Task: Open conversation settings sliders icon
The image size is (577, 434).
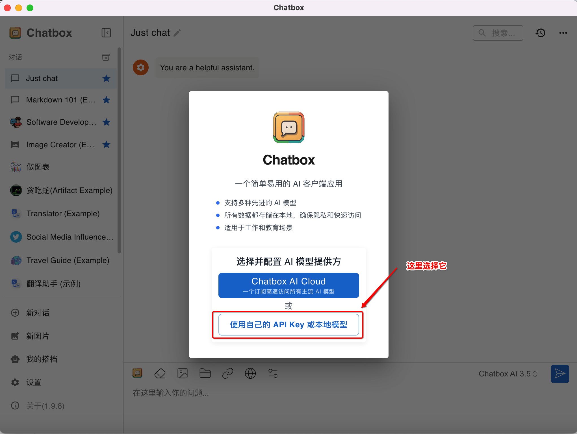Action: click(x=273, y=373)
